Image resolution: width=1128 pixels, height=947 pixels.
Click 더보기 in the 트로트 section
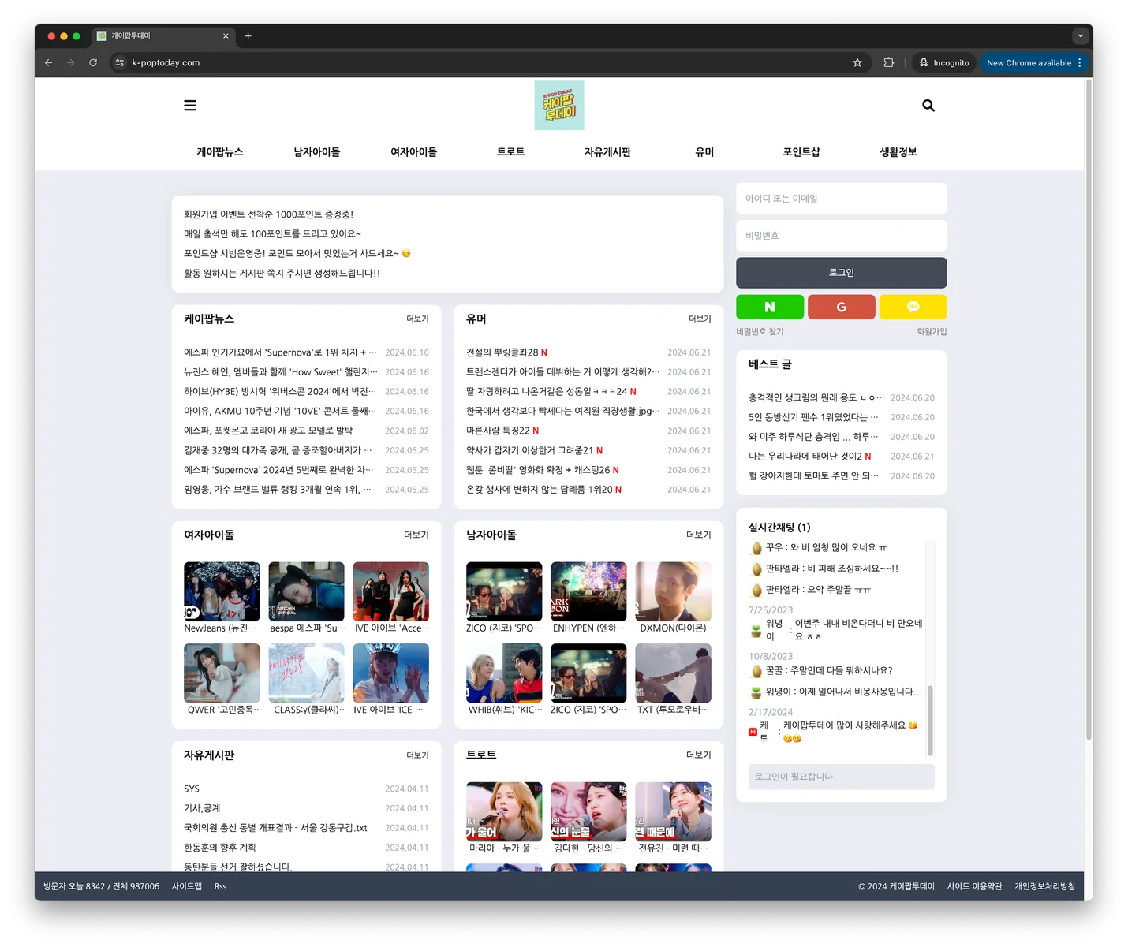[699, 755]
